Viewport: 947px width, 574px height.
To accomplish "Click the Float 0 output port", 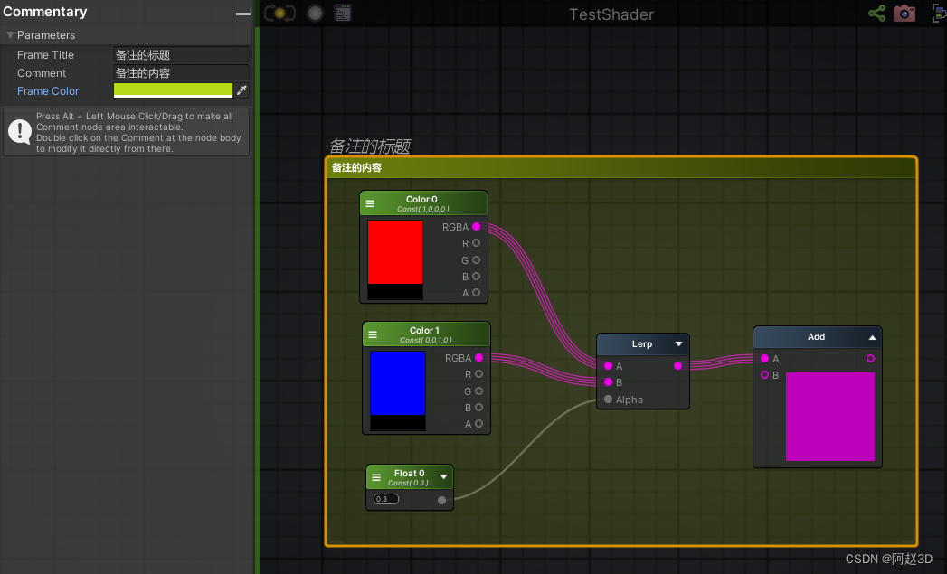I will click(x=441, y=500).
